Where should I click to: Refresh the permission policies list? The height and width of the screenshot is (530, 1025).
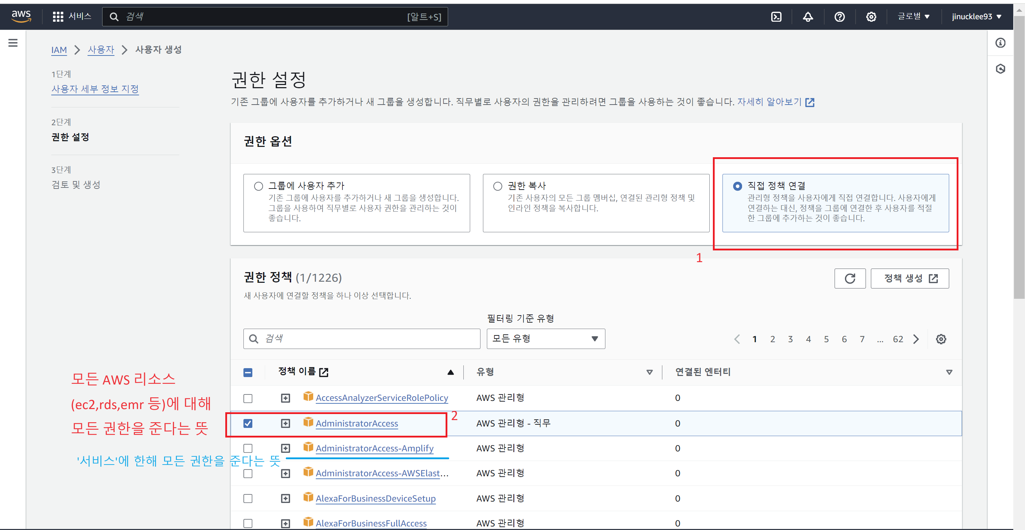click(850, 278)
